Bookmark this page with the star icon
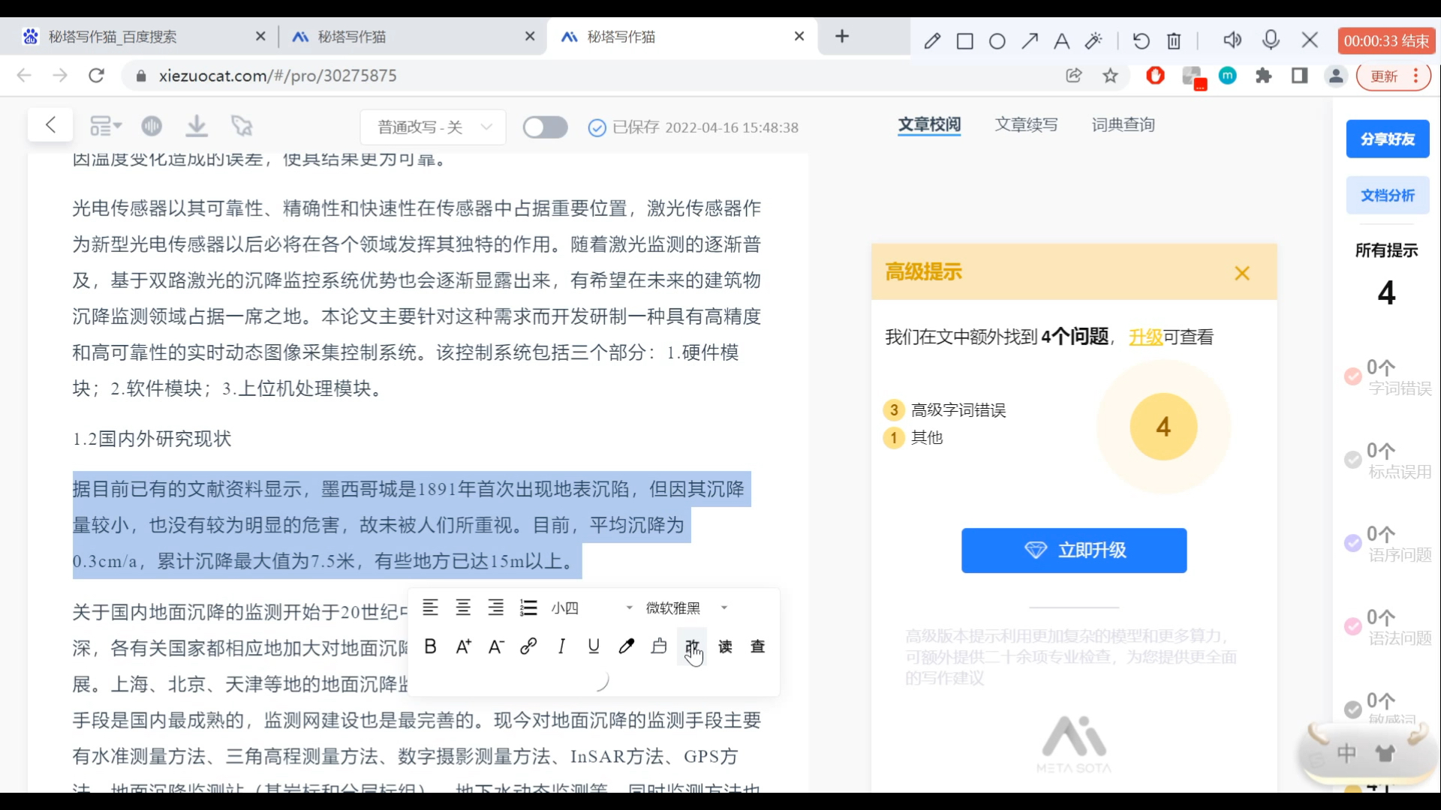The image size is (1441, 810). pyautogui.click(x=1111, y=76)
